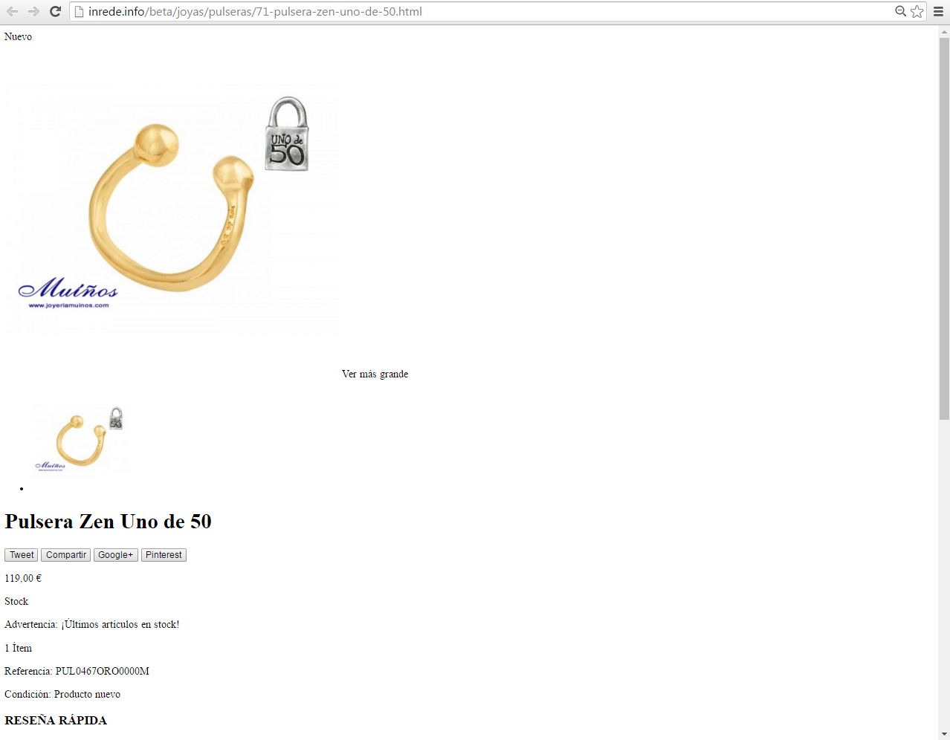Click the browser back arrow

pos(12,11)
